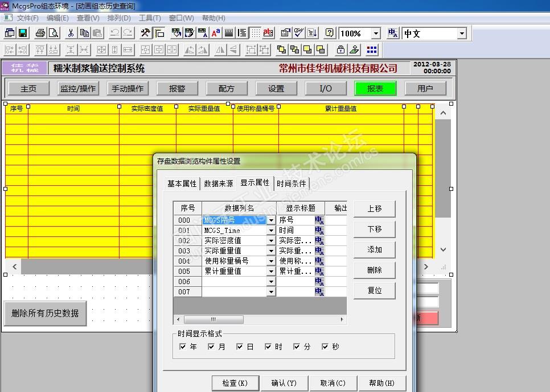Click the green 报表 navigation button
550x392 pixels.
[375, 89]
